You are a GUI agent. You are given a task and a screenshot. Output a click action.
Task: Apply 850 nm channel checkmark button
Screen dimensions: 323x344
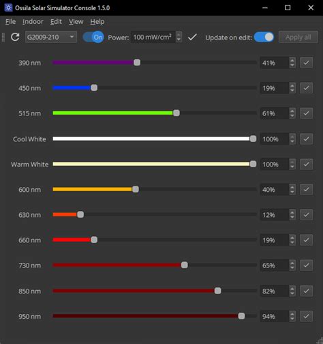coord(306,291)
